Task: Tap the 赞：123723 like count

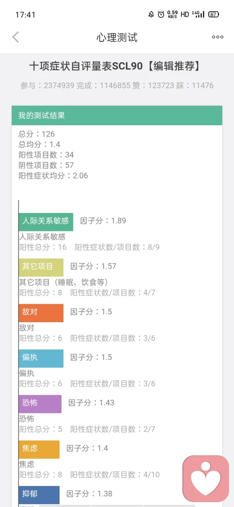Action: (153, 86)
